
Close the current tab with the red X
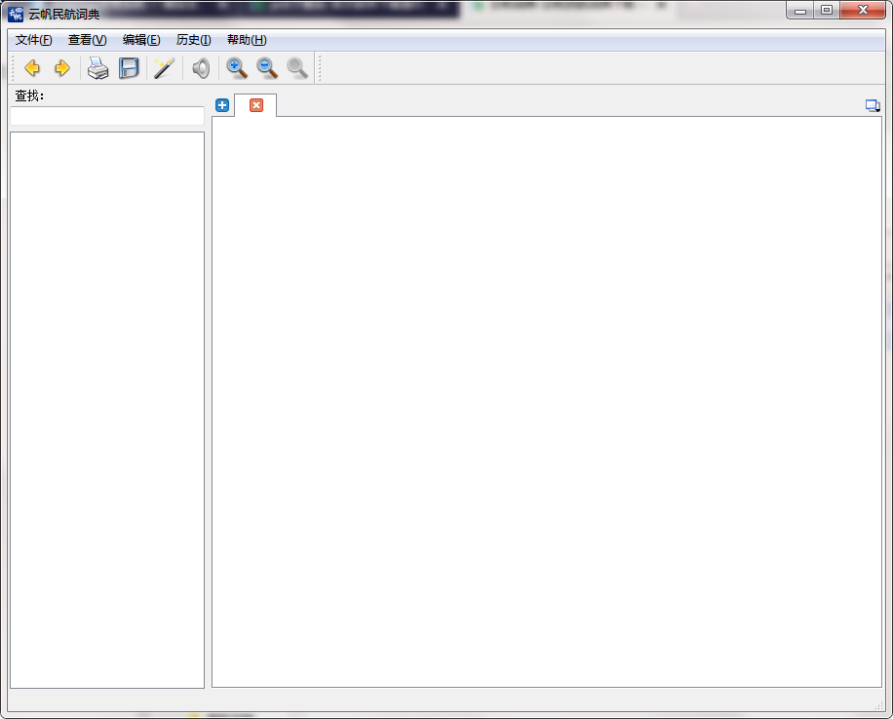(256, 105)
